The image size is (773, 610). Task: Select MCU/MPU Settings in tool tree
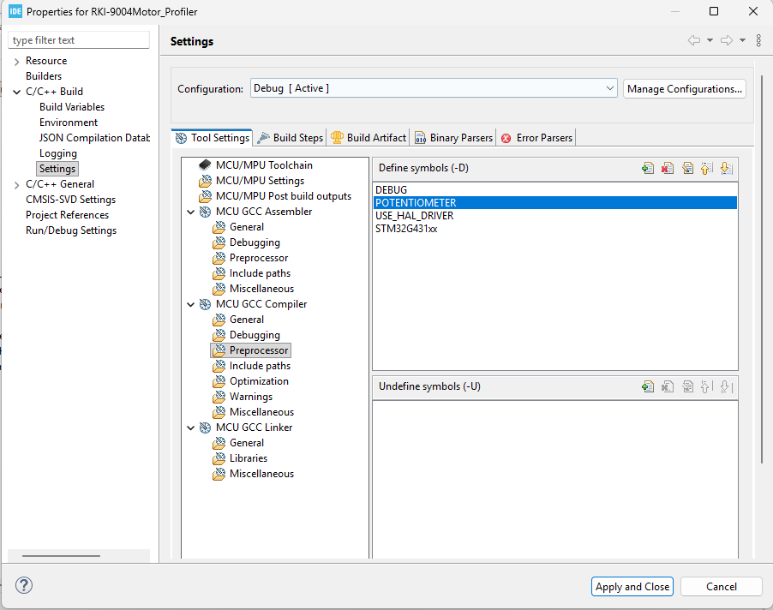coord(260,181)
